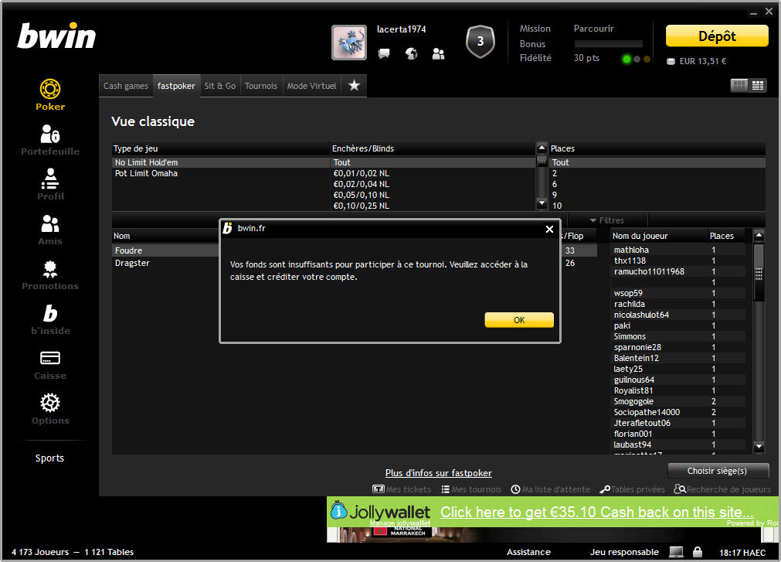This screenshot has height=562, width=781.
Task: Open Mes tickets link
Action: click(x=402, y=489)
